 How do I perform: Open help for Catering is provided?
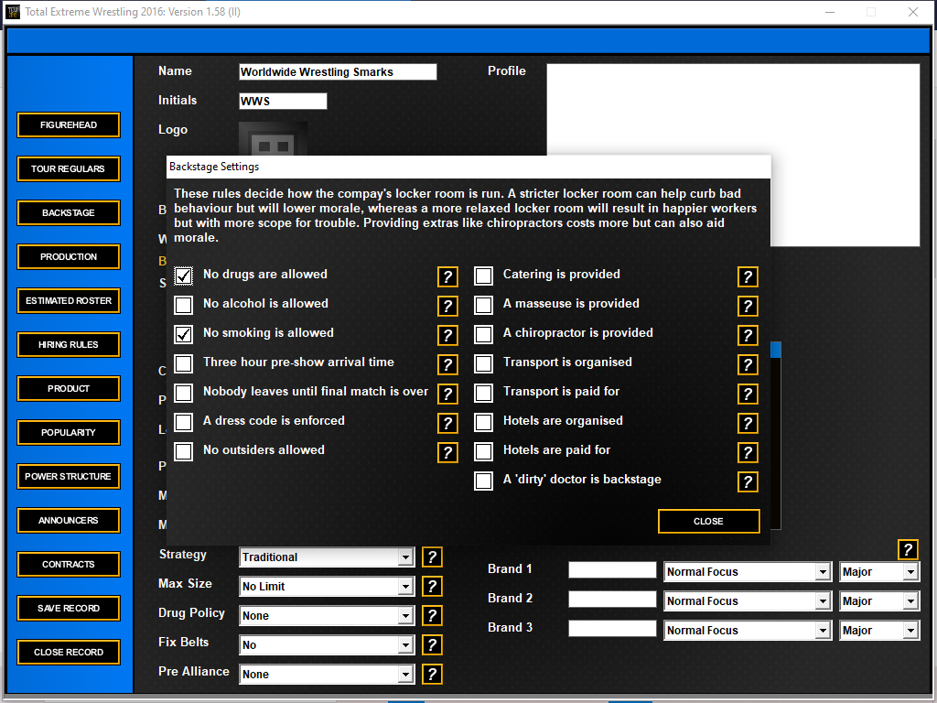pyautogui.click(x=748, y=276)
